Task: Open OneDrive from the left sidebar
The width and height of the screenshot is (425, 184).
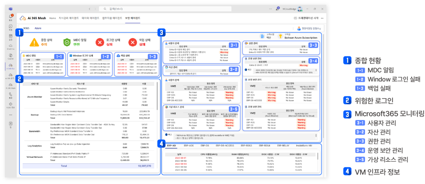Action: 11,46
